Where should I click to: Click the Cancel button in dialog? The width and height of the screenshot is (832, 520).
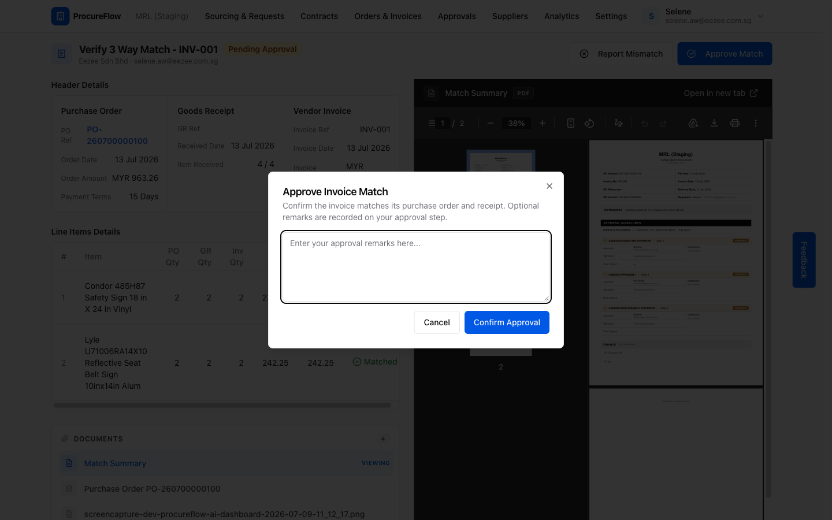click(x=437, y=322)
